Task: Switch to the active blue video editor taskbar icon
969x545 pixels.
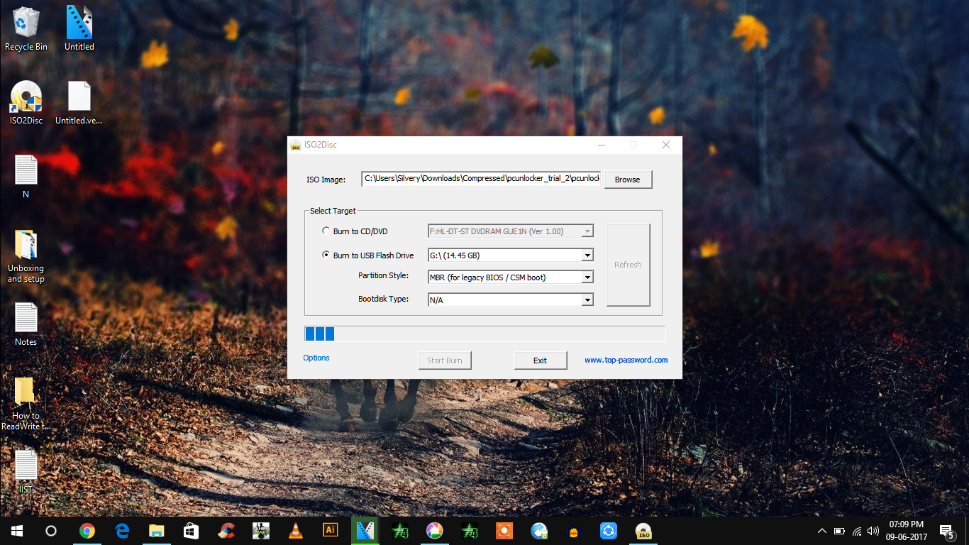Action: click(365, 531)
